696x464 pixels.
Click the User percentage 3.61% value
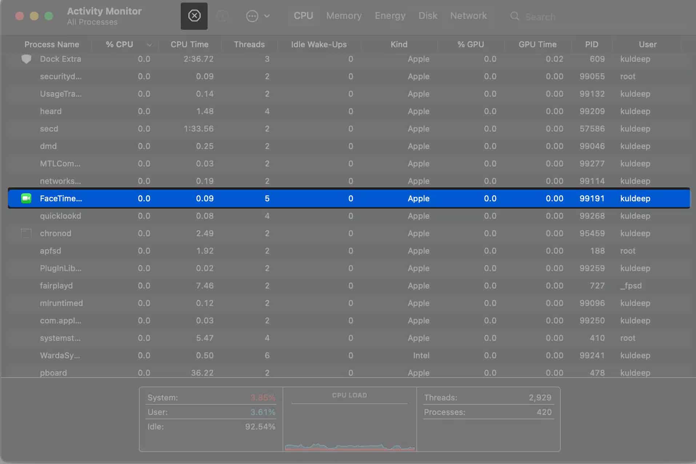263,412
